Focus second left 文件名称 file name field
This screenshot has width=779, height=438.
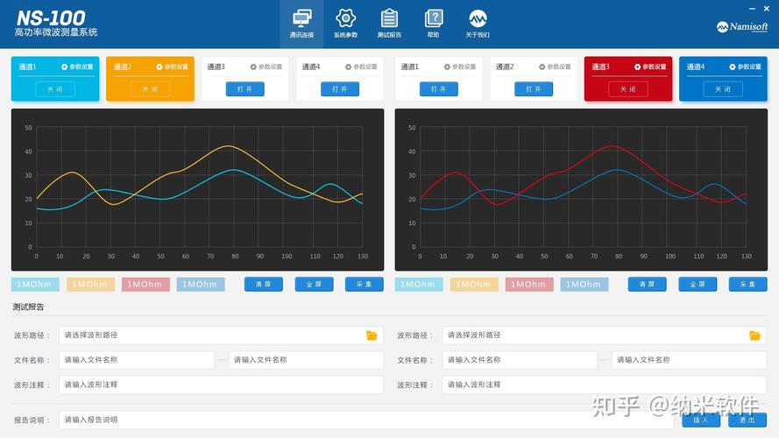[x=306, y=360]
